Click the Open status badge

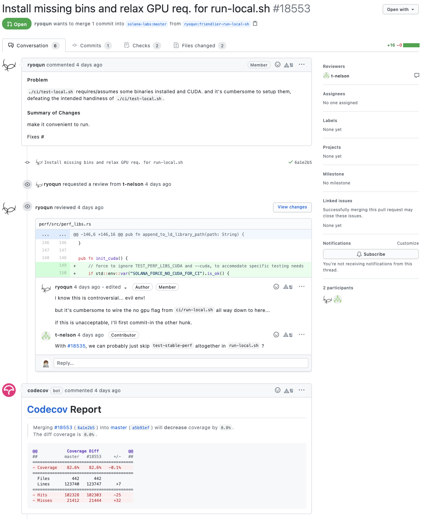[17, 24]
